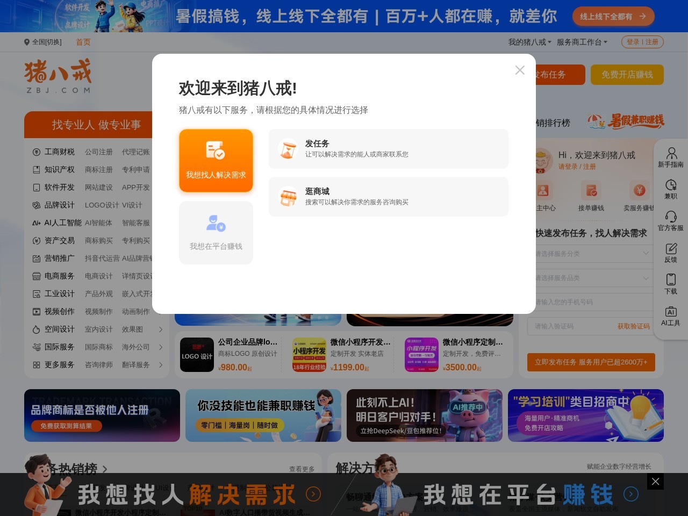Click the 猪八戒 ZBJ.COM logo
688x516 pixels.
tap(58, 76)
